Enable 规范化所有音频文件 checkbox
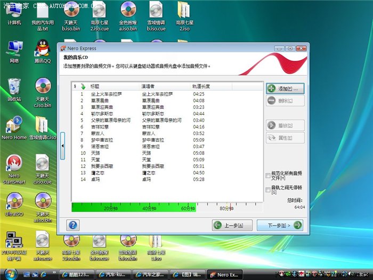 (x=268, y=175)
